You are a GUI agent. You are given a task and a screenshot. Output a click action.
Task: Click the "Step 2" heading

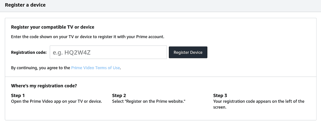pos(119,95)
